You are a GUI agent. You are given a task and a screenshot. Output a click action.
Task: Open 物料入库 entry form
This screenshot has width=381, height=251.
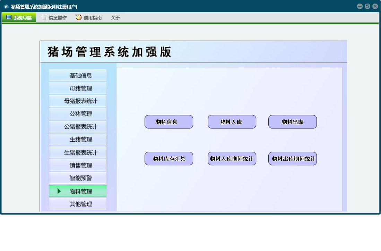232,122
